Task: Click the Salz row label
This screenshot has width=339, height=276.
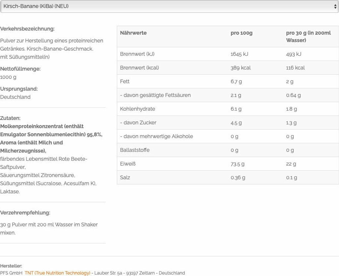Action: click(x=125, y=178)
